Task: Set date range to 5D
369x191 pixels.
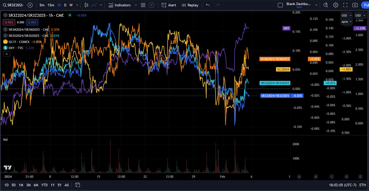Action: pyautogui.click(x=14, y=185)
